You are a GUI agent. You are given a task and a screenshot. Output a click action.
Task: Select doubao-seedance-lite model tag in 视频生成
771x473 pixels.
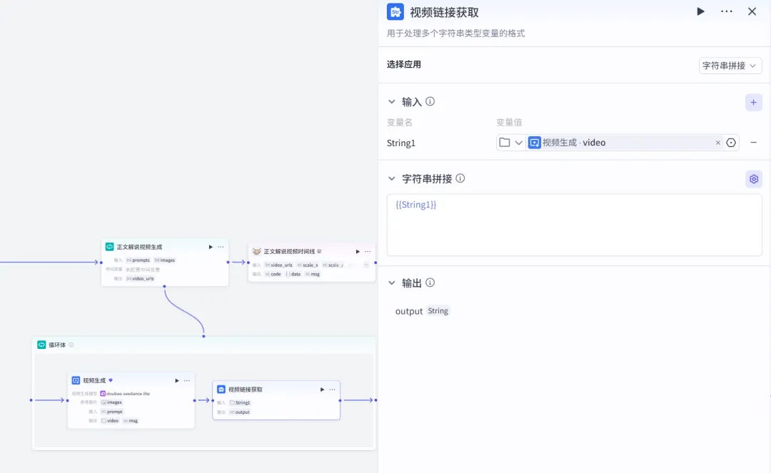pyautogui.click(x=125, y=393)
